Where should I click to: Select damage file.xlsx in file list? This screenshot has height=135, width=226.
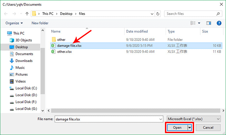coord(136,46)
